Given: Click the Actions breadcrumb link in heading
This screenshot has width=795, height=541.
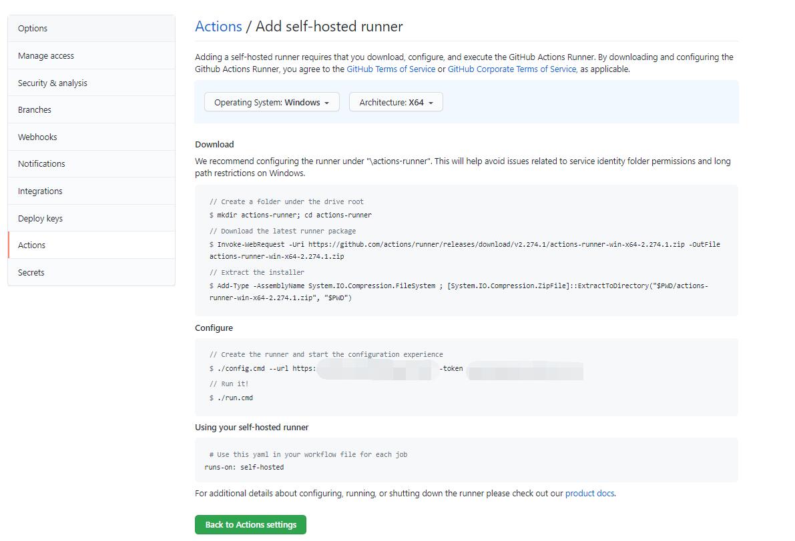Looking at the screenshot, I should [x=218, y=26].
